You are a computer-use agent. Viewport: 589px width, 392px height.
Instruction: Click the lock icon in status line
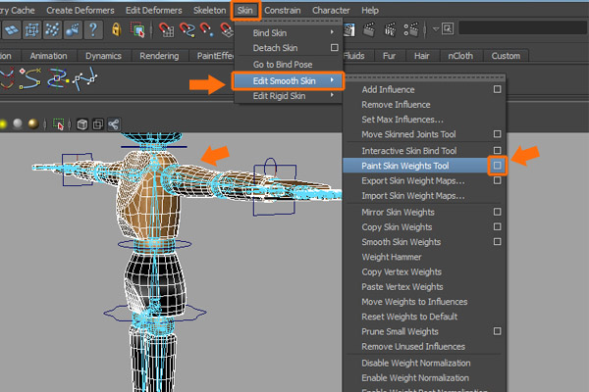click(118, 29)
